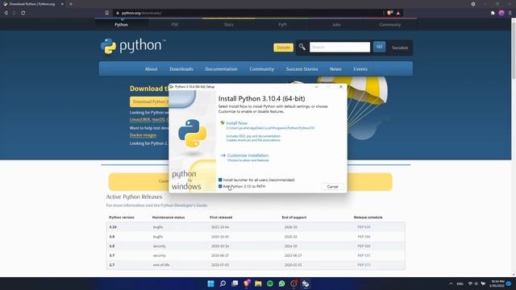The height and width of the screenshot is (290, 516).
Task: Open About menu on python.org
Action: 151,69
